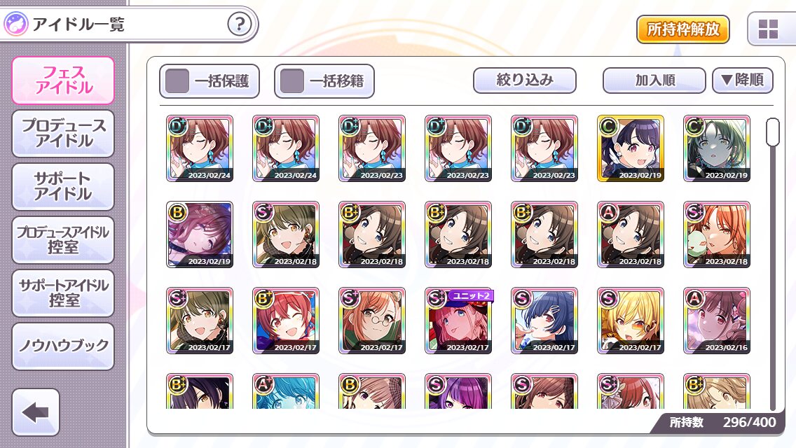Click the 所持枠解放 button

[682, 29]
